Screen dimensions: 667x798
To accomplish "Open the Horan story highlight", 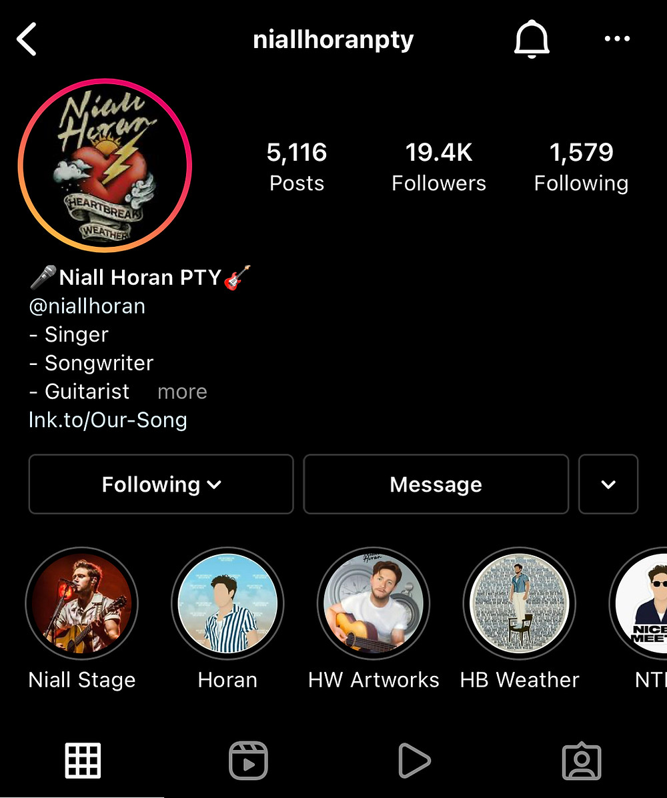I will (x=227, y=619).
